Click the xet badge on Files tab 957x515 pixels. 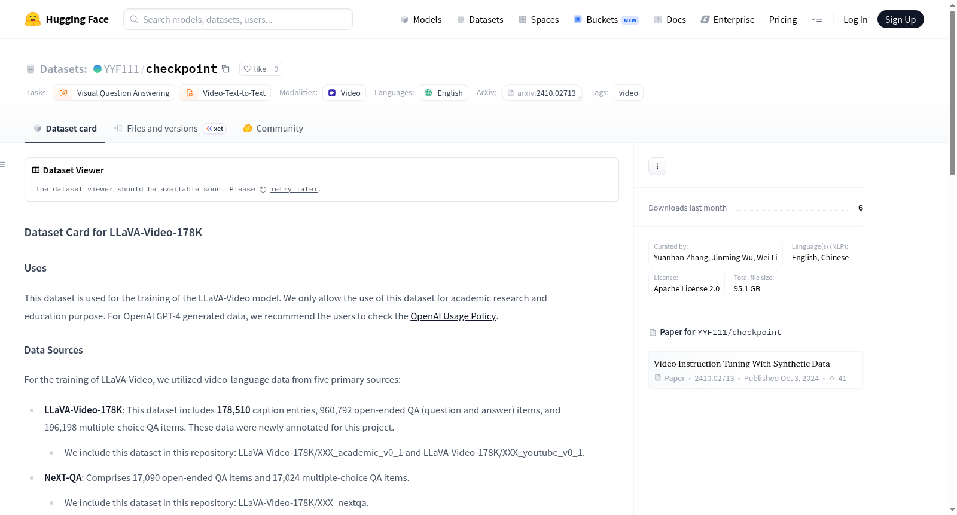(x=215, y=129)
